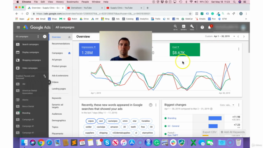Go back in Chrome
The height and width of the screenshot is (148, 263).
tap(17, 14)
